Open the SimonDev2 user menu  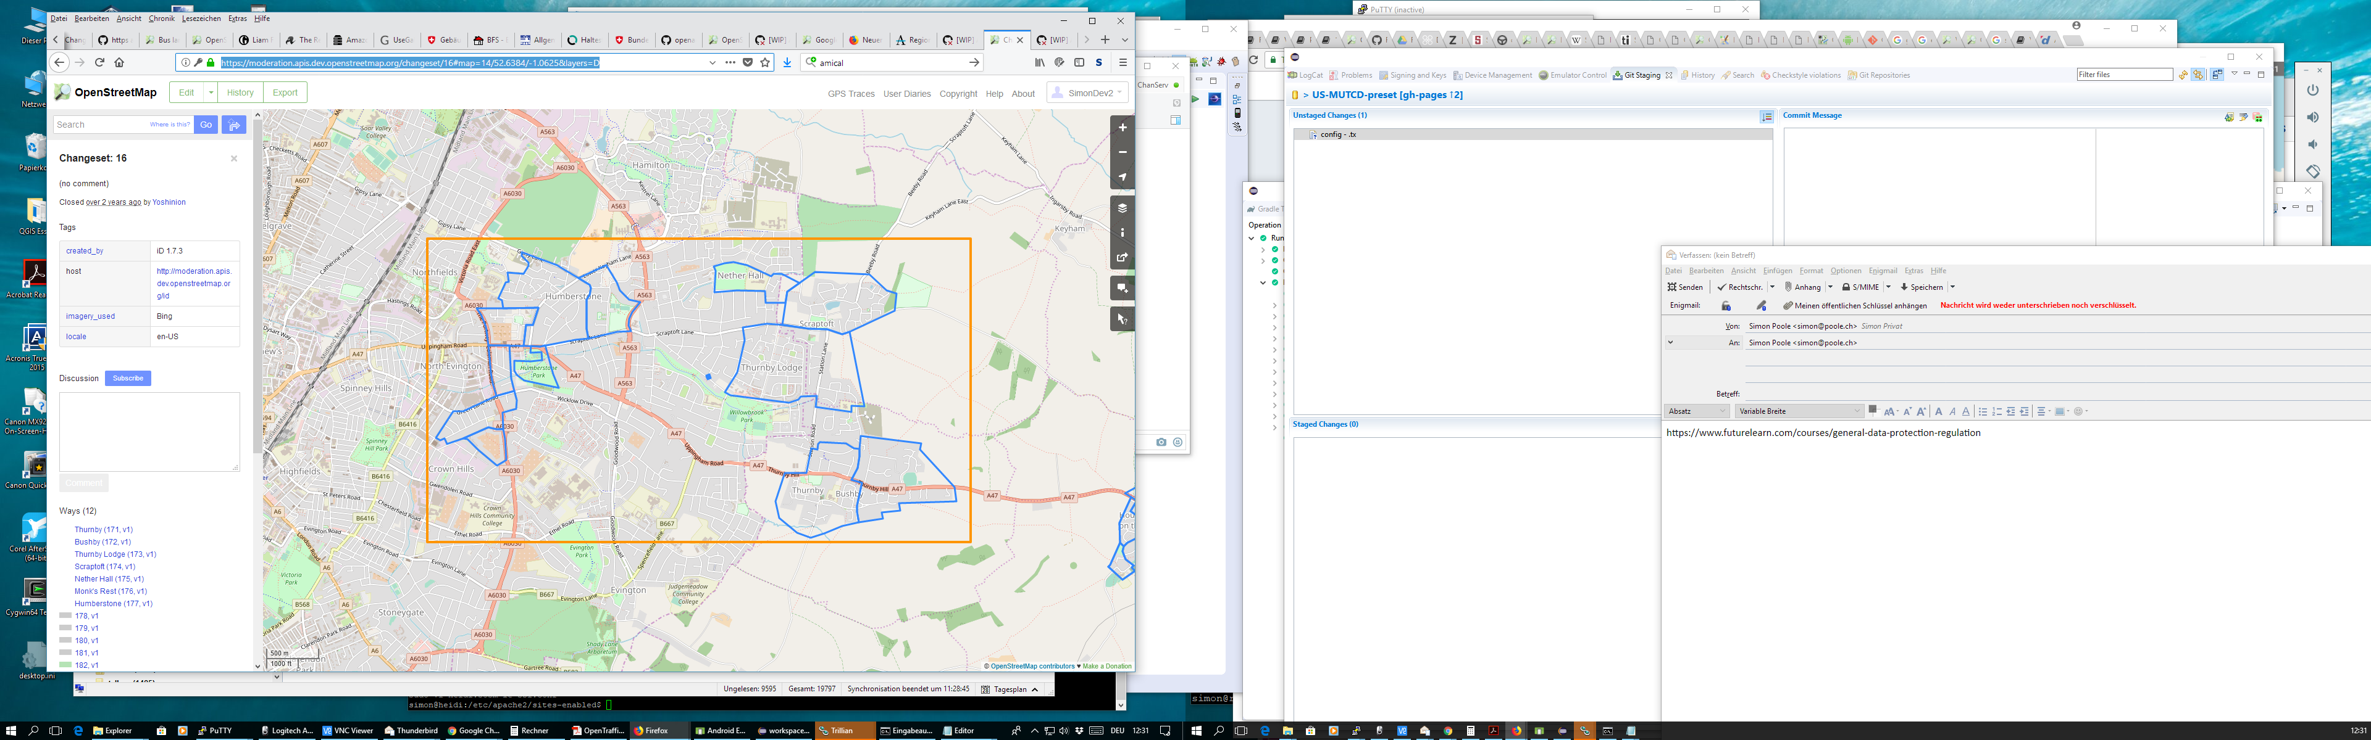coord(1087,93)
